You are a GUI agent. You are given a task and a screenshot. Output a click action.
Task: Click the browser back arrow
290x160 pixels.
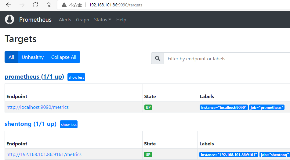pos(9,5)
